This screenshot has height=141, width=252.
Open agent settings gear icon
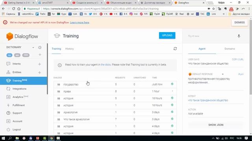point(40,47)
